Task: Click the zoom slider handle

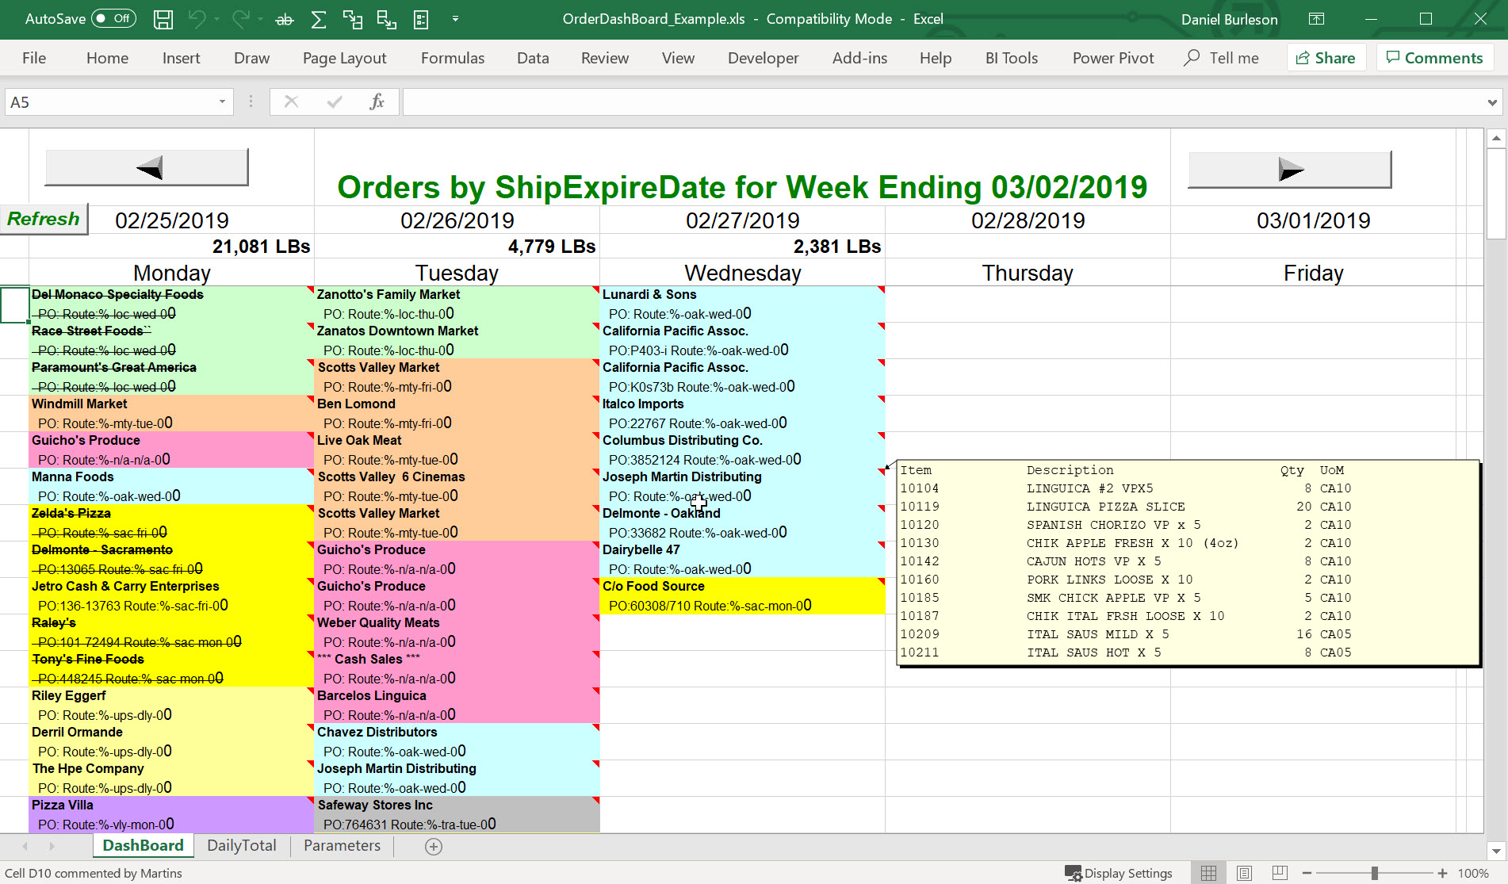Action: pyautogui.click(x=1375, y=873)
